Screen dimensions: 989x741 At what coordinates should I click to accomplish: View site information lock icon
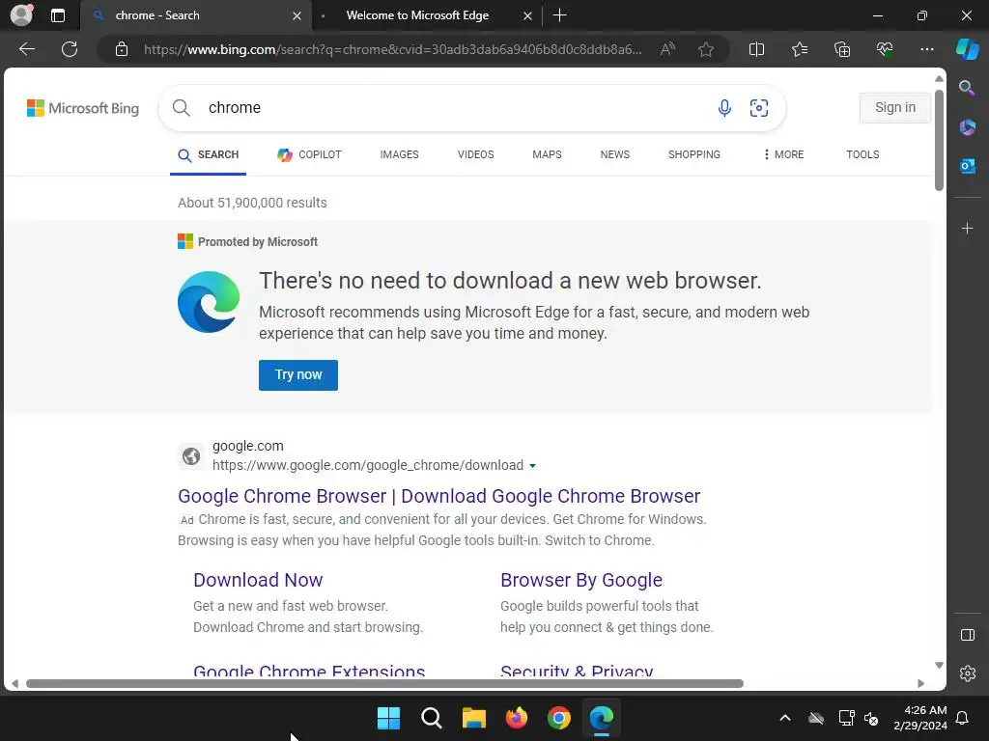122,49
